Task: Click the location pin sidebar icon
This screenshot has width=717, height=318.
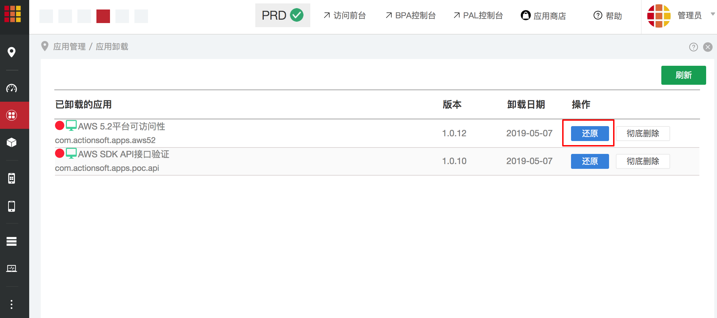Action: tap(12, 52)
